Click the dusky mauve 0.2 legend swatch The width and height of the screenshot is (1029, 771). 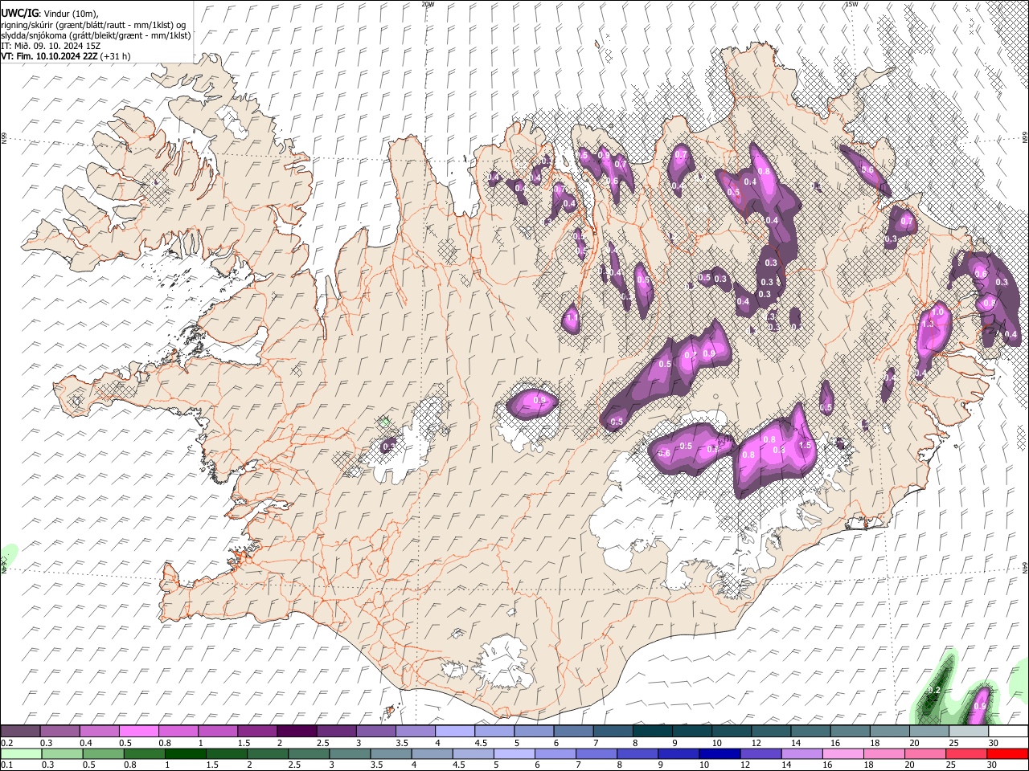point(21,732)
